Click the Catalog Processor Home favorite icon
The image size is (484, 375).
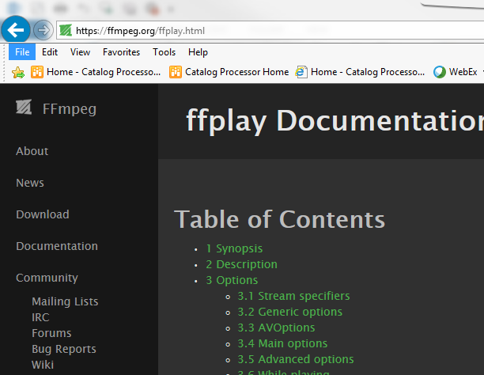click(x=176, y=72)
